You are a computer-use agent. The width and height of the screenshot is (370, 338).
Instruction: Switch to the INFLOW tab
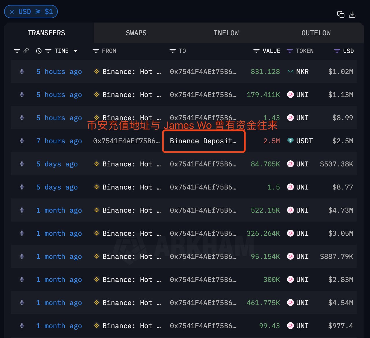pyautogui.click(x=226, y=33)
